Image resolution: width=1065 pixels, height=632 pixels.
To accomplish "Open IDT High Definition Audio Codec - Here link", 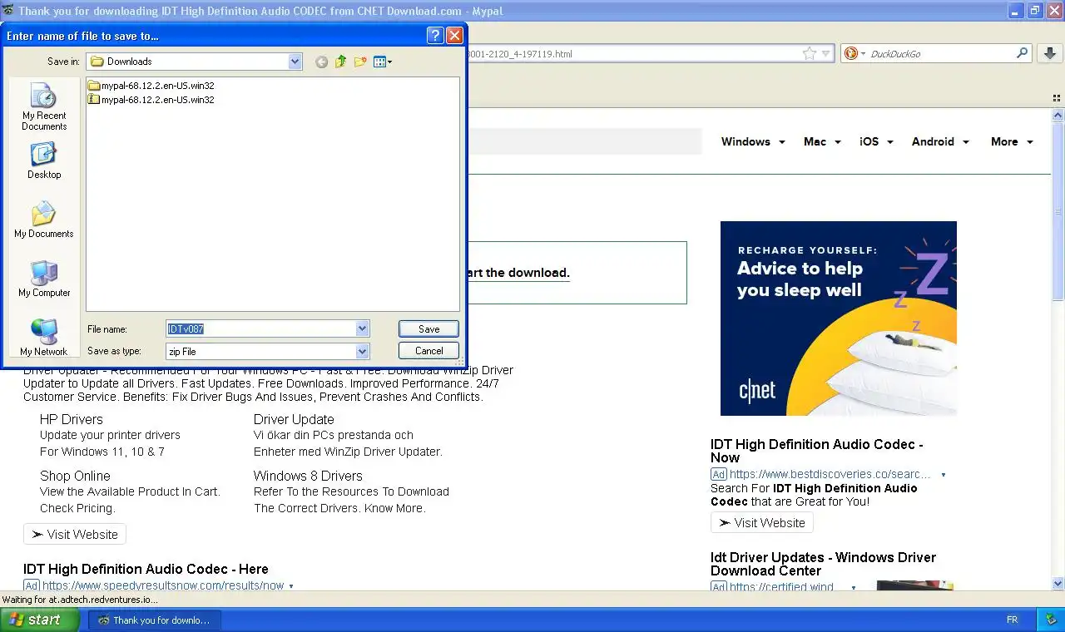I will [x=146, y=569].
